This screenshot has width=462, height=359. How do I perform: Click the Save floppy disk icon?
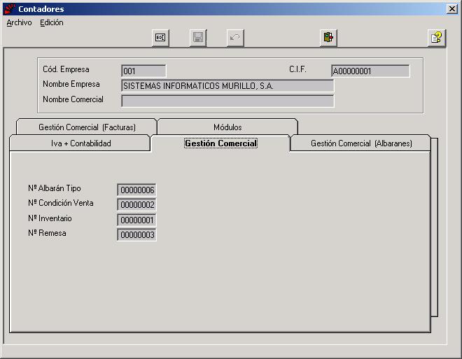pos(198,38)
